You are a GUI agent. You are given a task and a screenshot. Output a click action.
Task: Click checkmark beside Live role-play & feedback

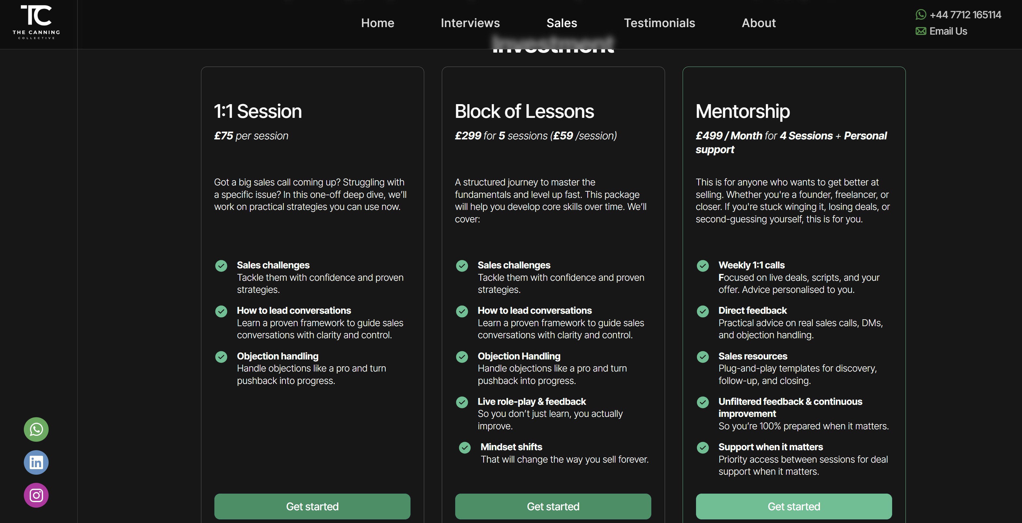(x=462, y=402)
